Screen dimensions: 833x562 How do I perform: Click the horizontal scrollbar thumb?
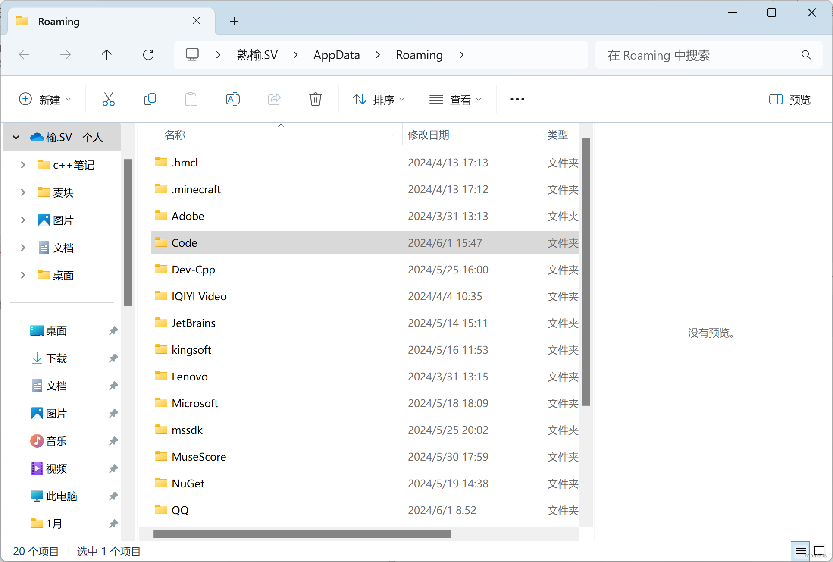point(302,534)
